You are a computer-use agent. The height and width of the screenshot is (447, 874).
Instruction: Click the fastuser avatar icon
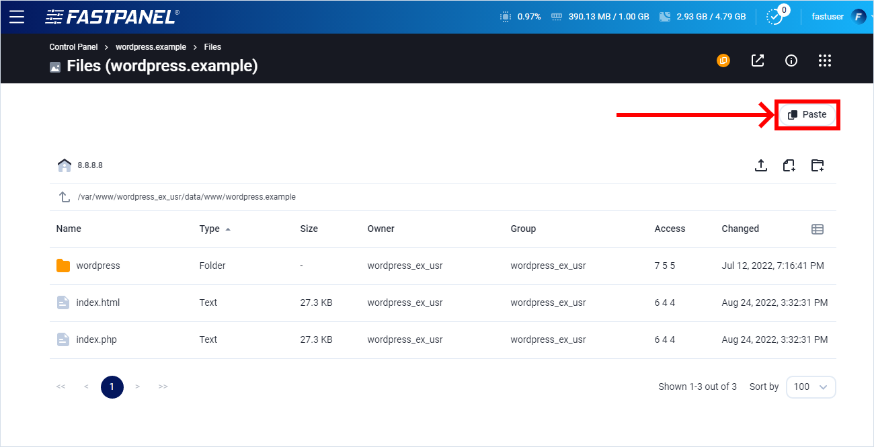click(x=859, y=17)
